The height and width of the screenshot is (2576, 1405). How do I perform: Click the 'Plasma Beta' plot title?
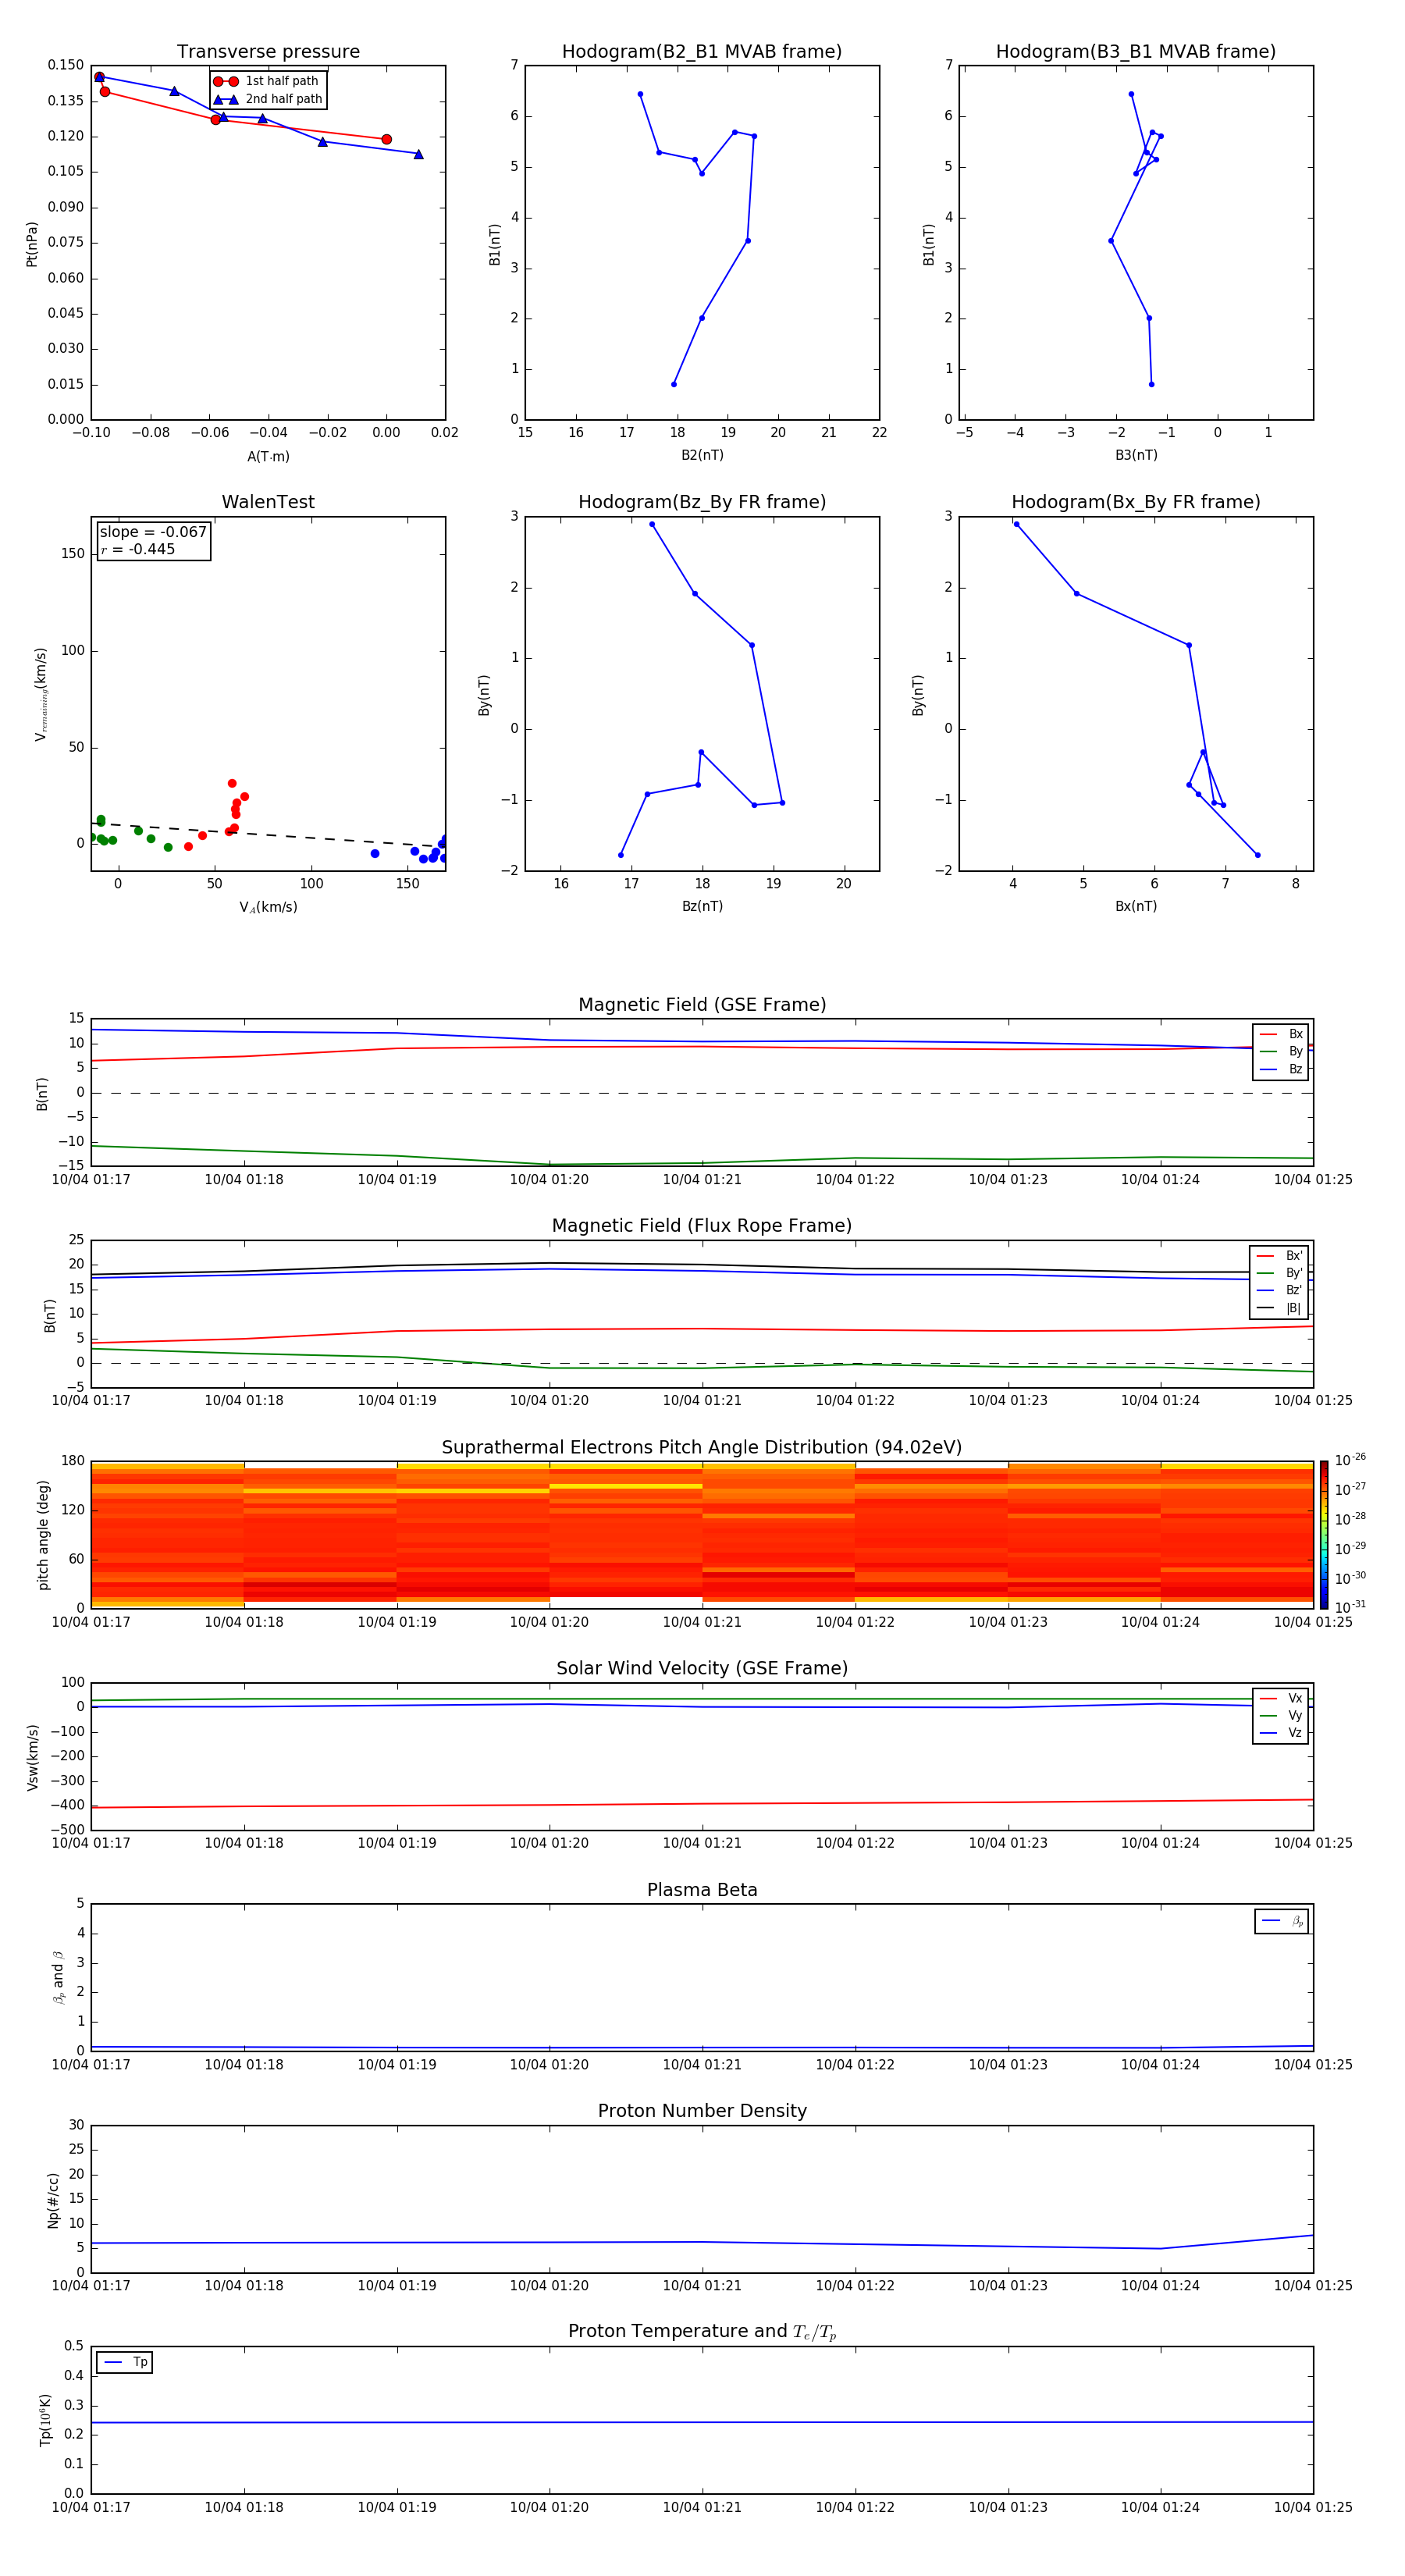coord(702,1890)
